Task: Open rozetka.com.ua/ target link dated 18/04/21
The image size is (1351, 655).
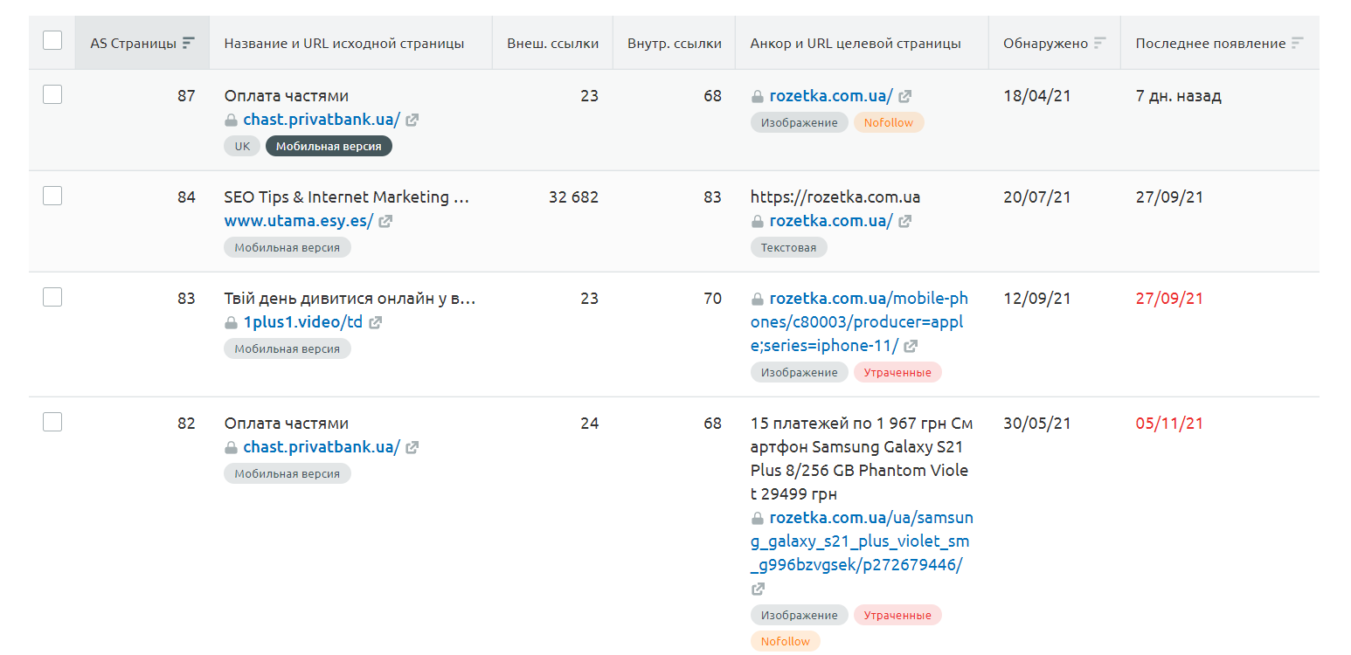Action: pos(831,96)
